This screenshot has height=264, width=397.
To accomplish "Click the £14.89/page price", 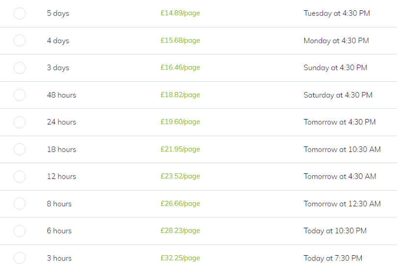I will pos(180,13).
